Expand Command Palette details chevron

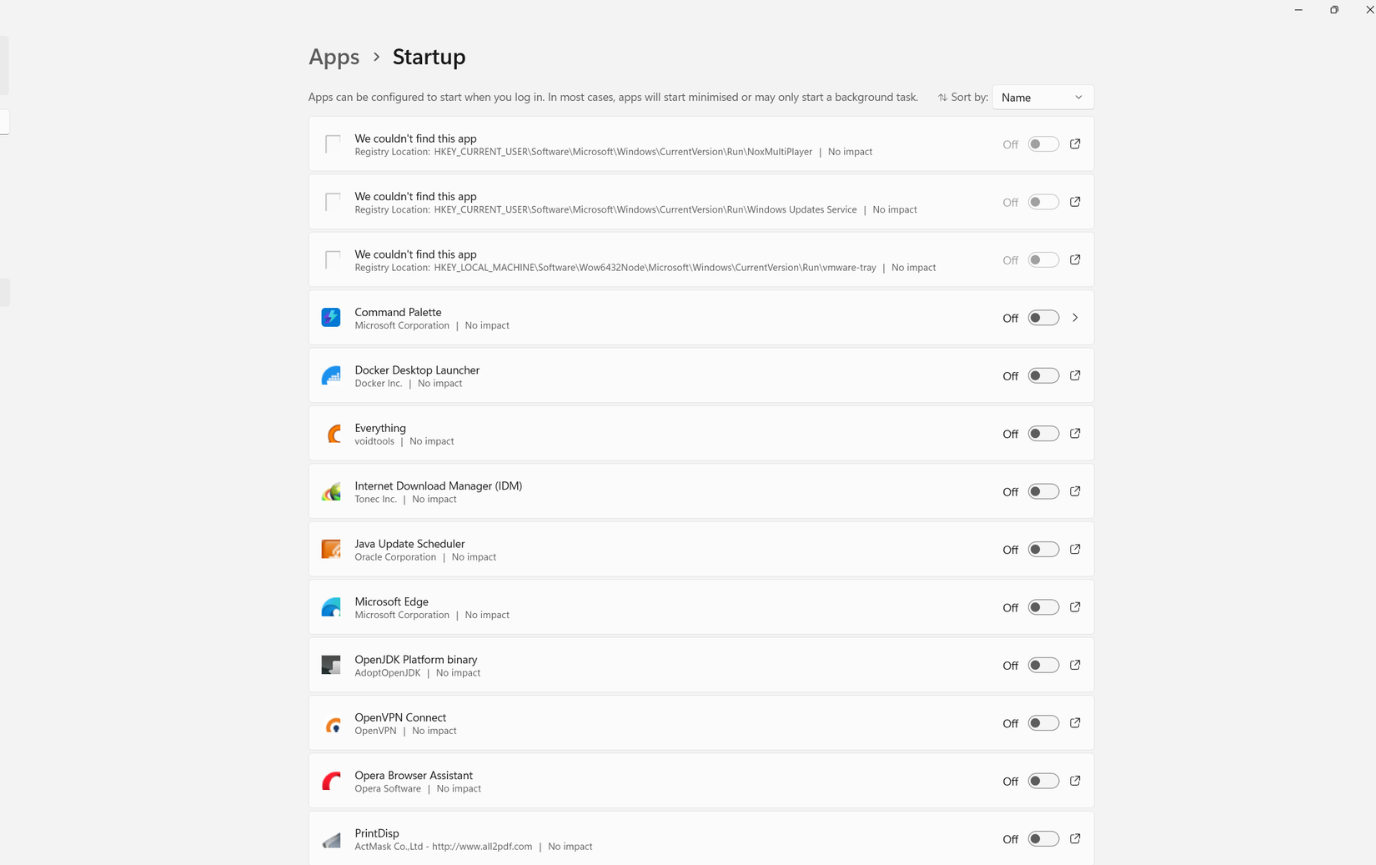click(x=1075, y=318)
